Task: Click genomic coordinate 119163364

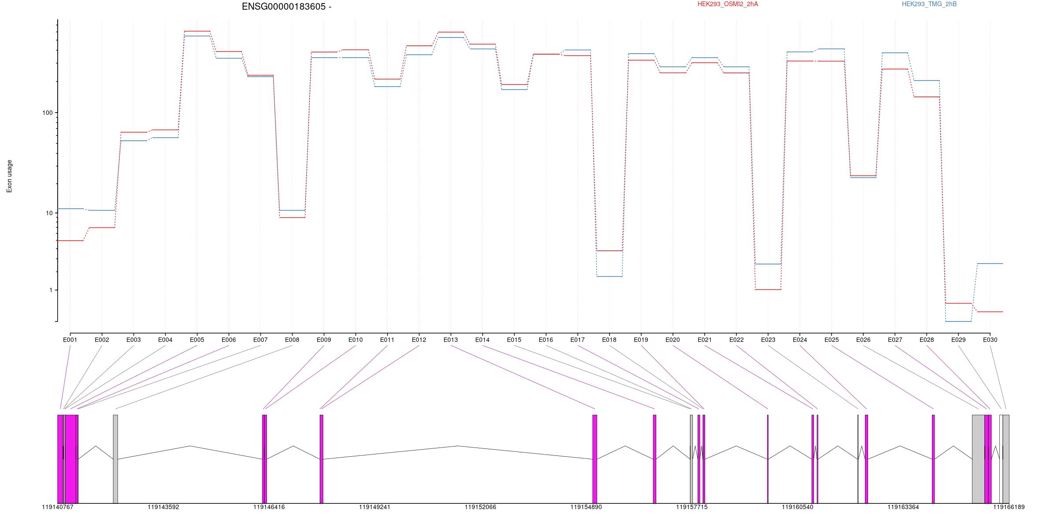Action: [x=903, y=507]
